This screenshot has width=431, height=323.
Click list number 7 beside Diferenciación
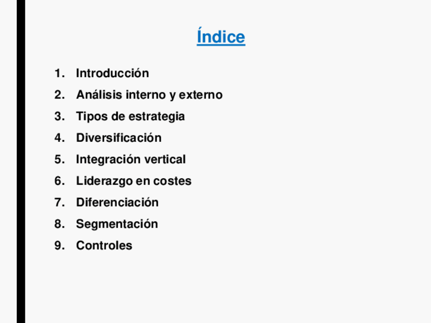pyautogui.click(x=59, y=203)
